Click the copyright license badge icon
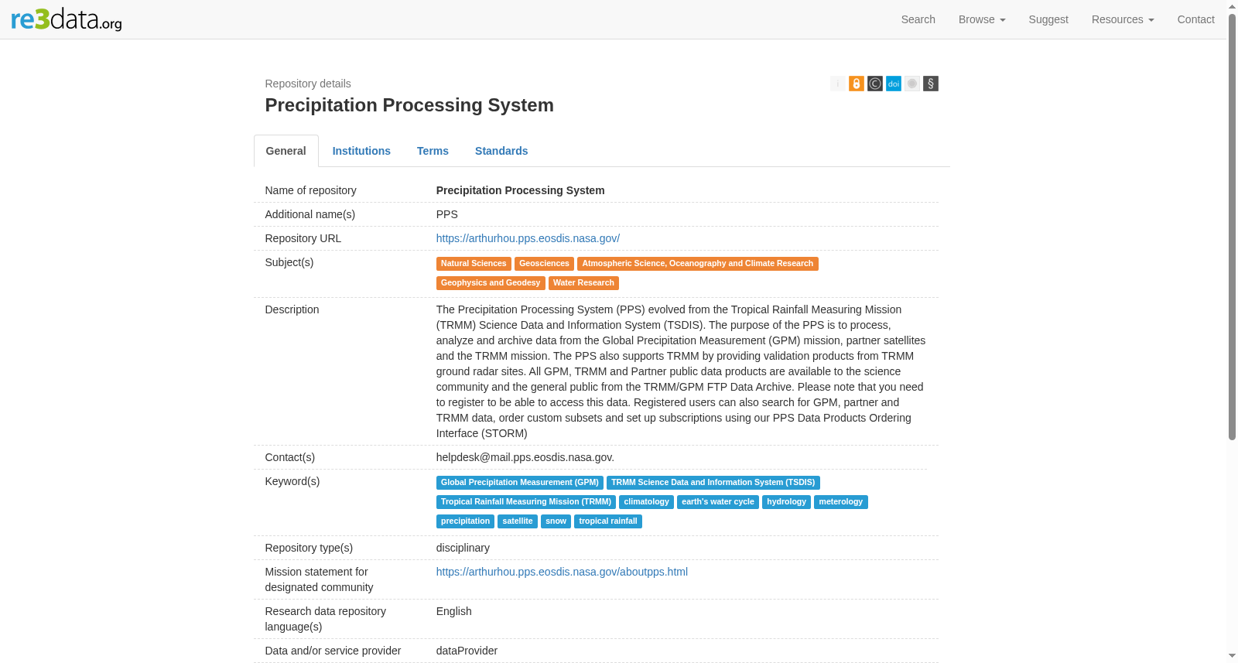Viewport: 1238px width, 663px height. 875,84
